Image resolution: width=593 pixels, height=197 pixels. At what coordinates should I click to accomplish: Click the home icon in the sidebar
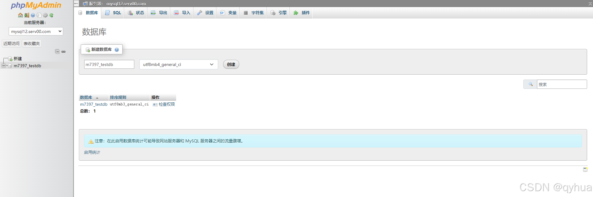point(20,15)
